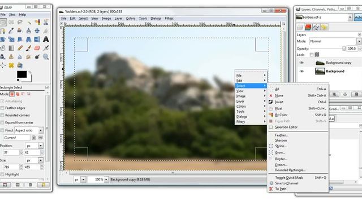
Task: Open the bolders.xcf-2 image selector dropdown
Action: tap(350, 17)
